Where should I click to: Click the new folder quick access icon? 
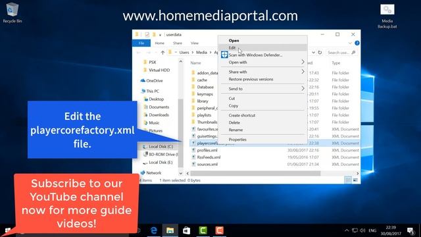[154, 34]
